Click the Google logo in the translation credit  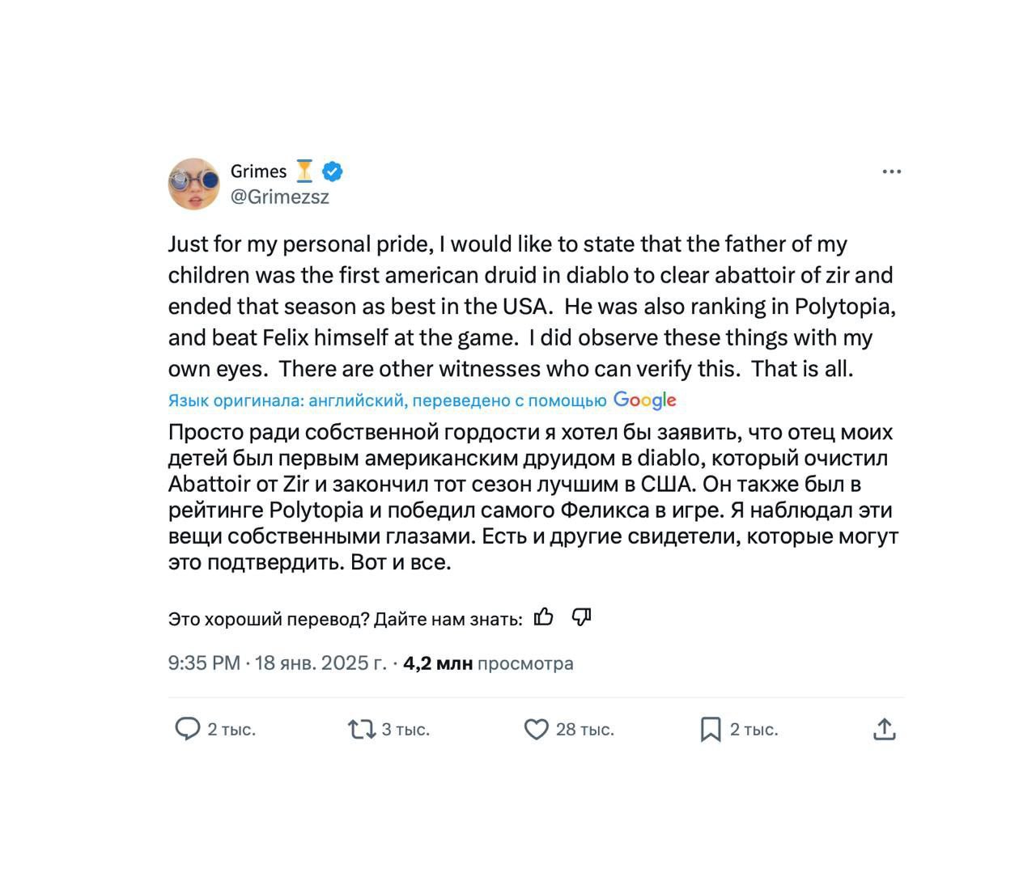[644, 400]
